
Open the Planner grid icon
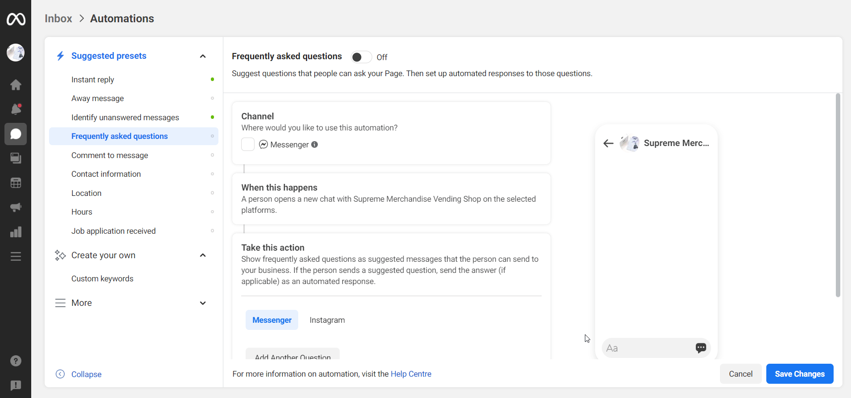16,183
